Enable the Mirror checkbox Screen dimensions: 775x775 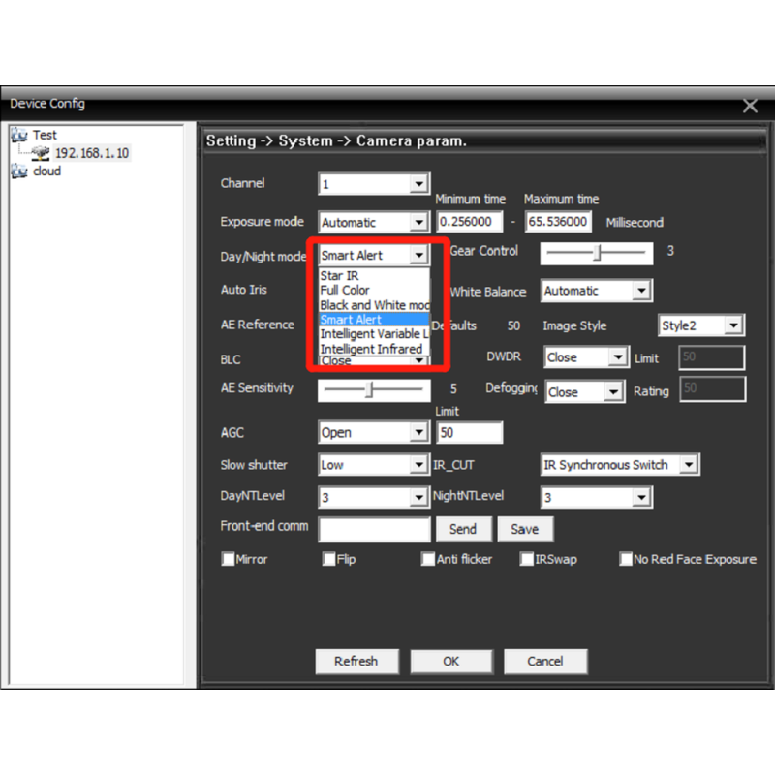(229, 559)
